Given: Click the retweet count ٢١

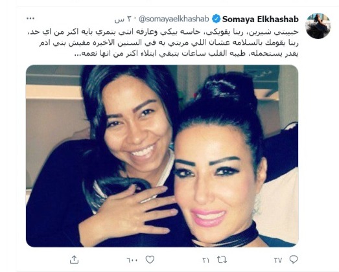Looking at the screenshot, I should pos(206,260).
